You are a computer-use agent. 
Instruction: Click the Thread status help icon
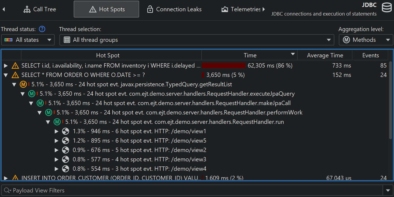coord(42,29)
